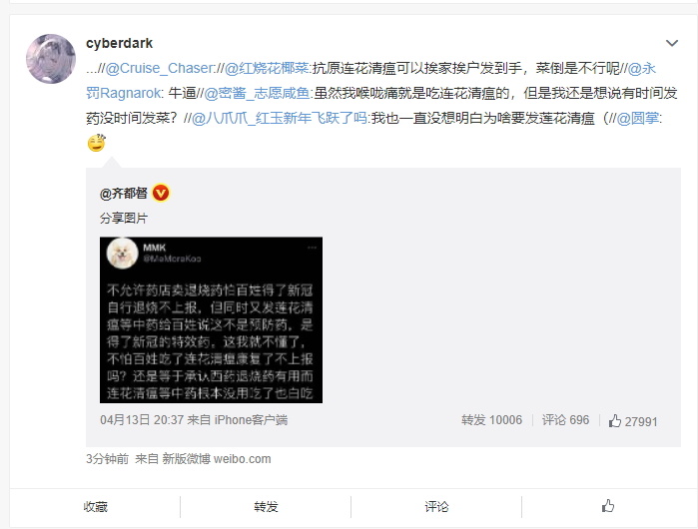The height and width of the screenshot is (529, 698).
Task: Click the sweating smile emoji
Action: [x=97, y=143]
